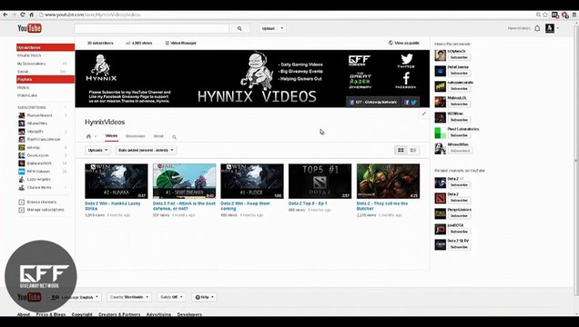Switch to grid view icon
This screenshot has height=327, width=579.
pyautogui.click(x=401, y=150)
